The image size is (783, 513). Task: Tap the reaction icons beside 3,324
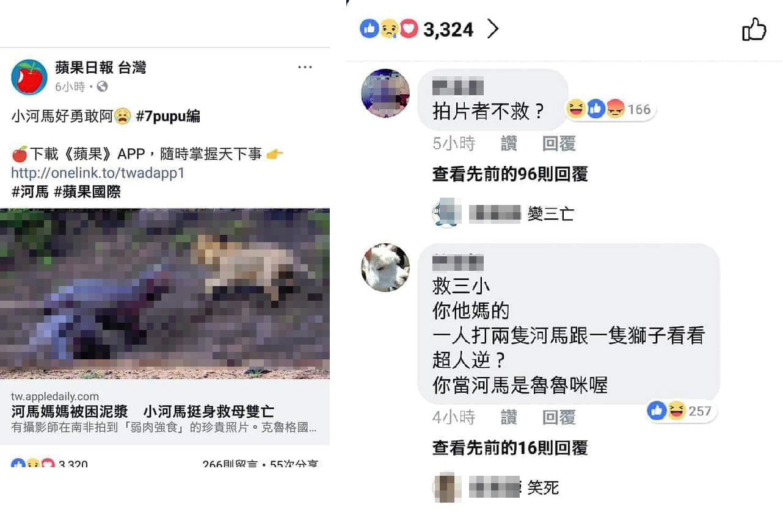(389, 29)
